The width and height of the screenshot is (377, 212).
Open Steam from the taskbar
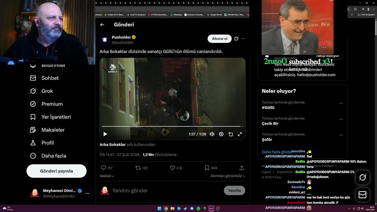185,208
